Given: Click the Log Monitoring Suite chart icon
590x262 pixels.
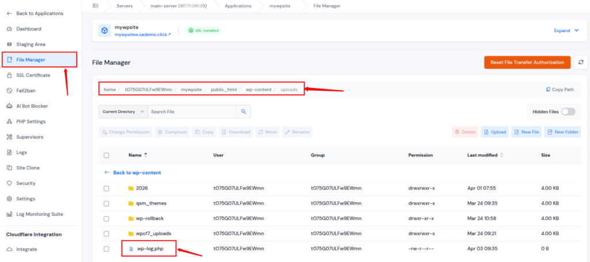Looking at the screenshot, I should 9,214.
